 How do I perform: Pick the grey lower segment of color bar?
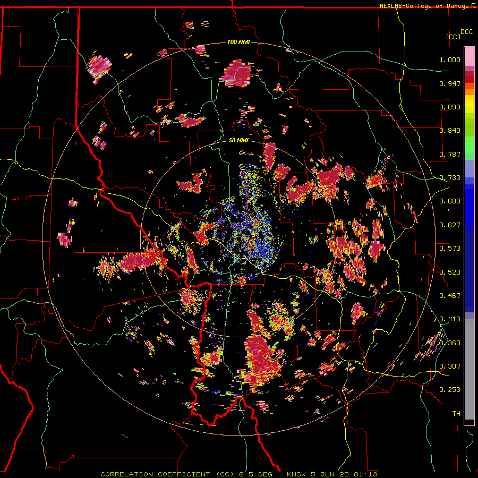point(469,369)
